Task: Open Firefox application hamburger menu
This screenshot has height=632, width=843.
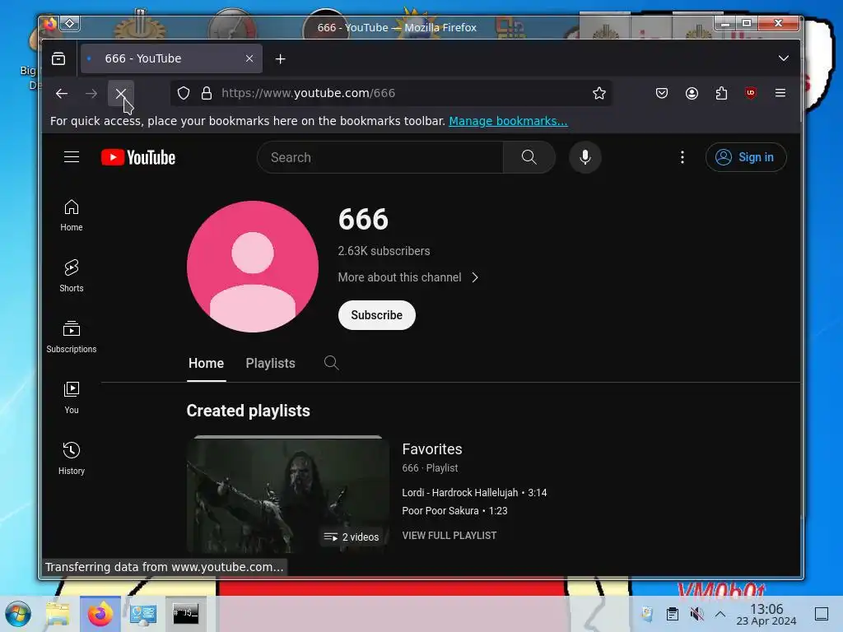Action: click(x=780, y=93)
